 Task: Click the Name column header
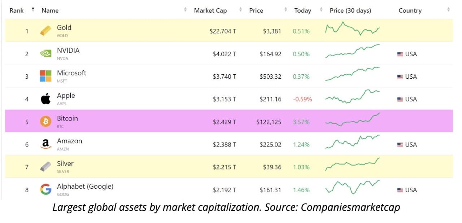point(50,10)
